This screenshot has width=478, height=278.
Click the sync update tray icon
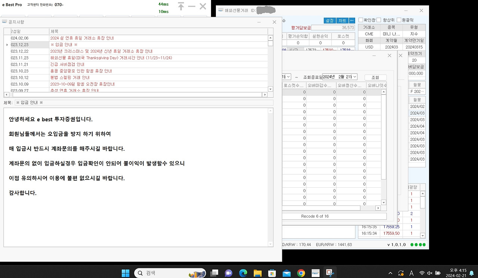click(x=401, y=273)
